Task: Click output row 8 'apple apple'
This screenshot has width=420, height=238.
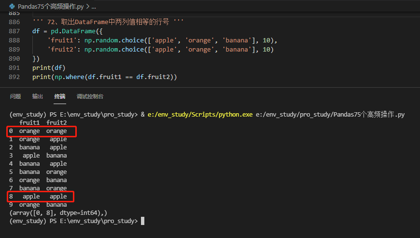Action: pyautogui.click(x=38, y=197)
